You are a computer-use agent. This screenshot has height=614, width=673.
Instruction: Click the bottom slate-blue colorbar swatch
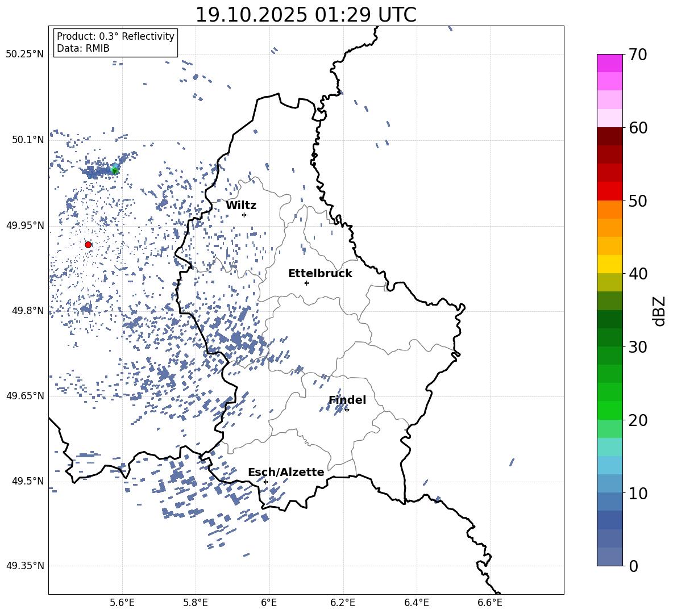tap(610, 557)
